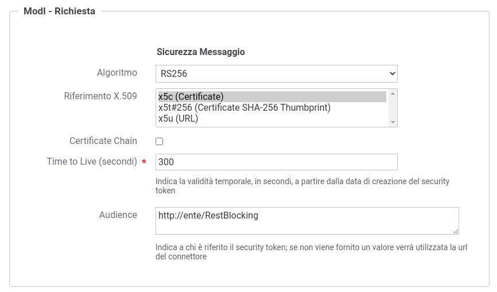Click the Sicurezza Messaggio section heading

(x=201, y=52)
